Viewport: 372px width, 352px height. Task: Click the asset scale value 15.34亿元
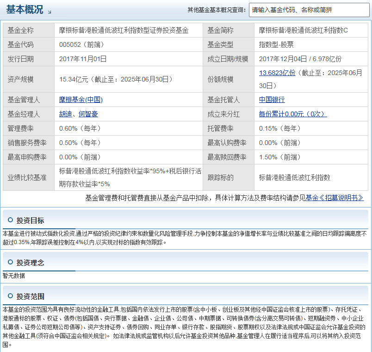[x=74, y=79]
